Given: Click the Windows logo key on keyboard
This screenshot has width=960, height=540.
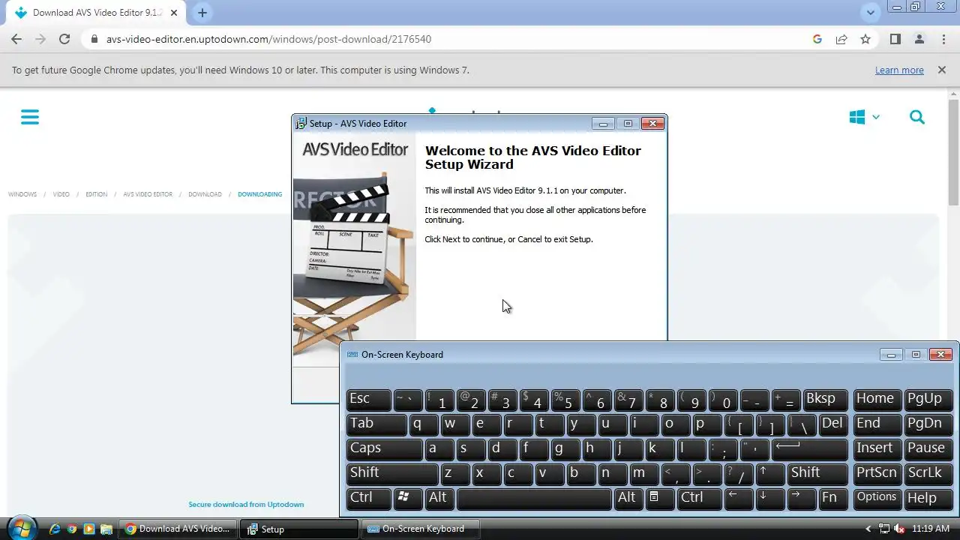Looking at the screenshot, I should point(408,499).
